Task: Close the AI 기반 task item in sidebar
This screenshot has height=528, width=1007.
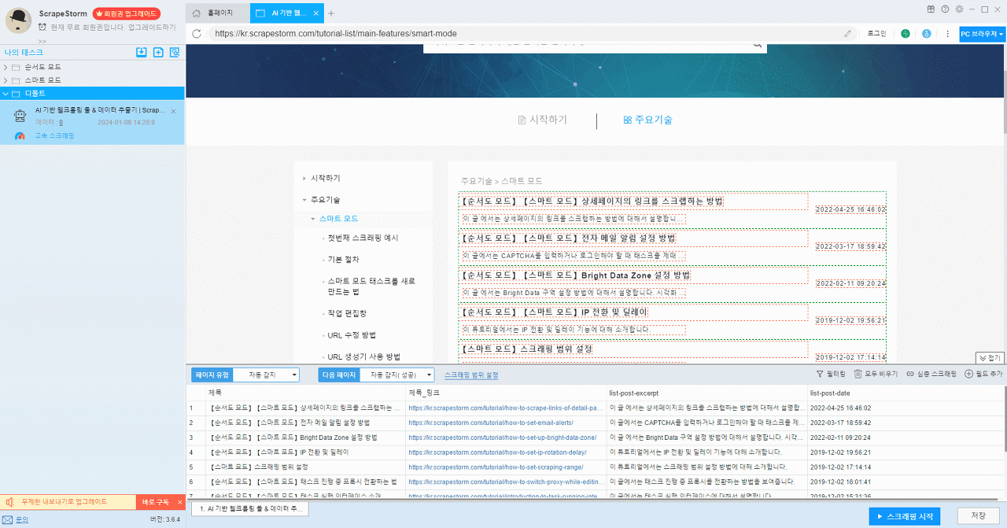Action: [x=173, y=111]
